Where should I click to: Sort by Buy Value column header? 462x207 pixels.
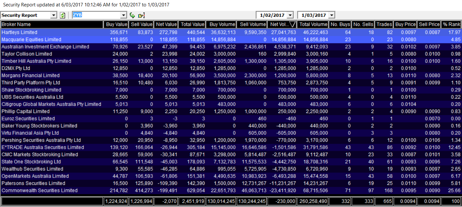click(x=116, y=24)
